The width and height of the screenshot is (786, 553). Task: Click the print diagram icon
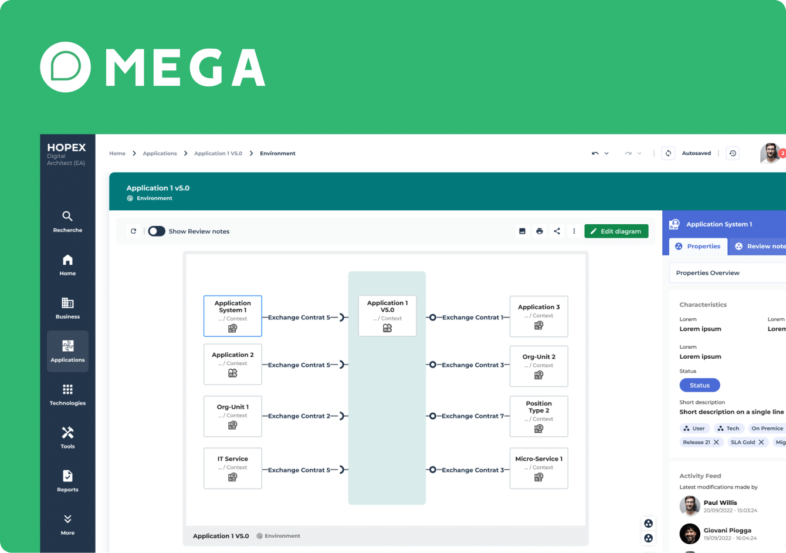click(x=539, y=231)
